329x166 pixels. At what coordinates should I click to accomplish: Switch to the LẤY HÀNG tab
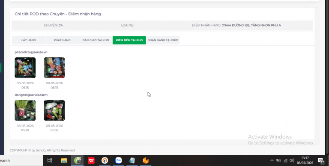[x=29, y=40]
